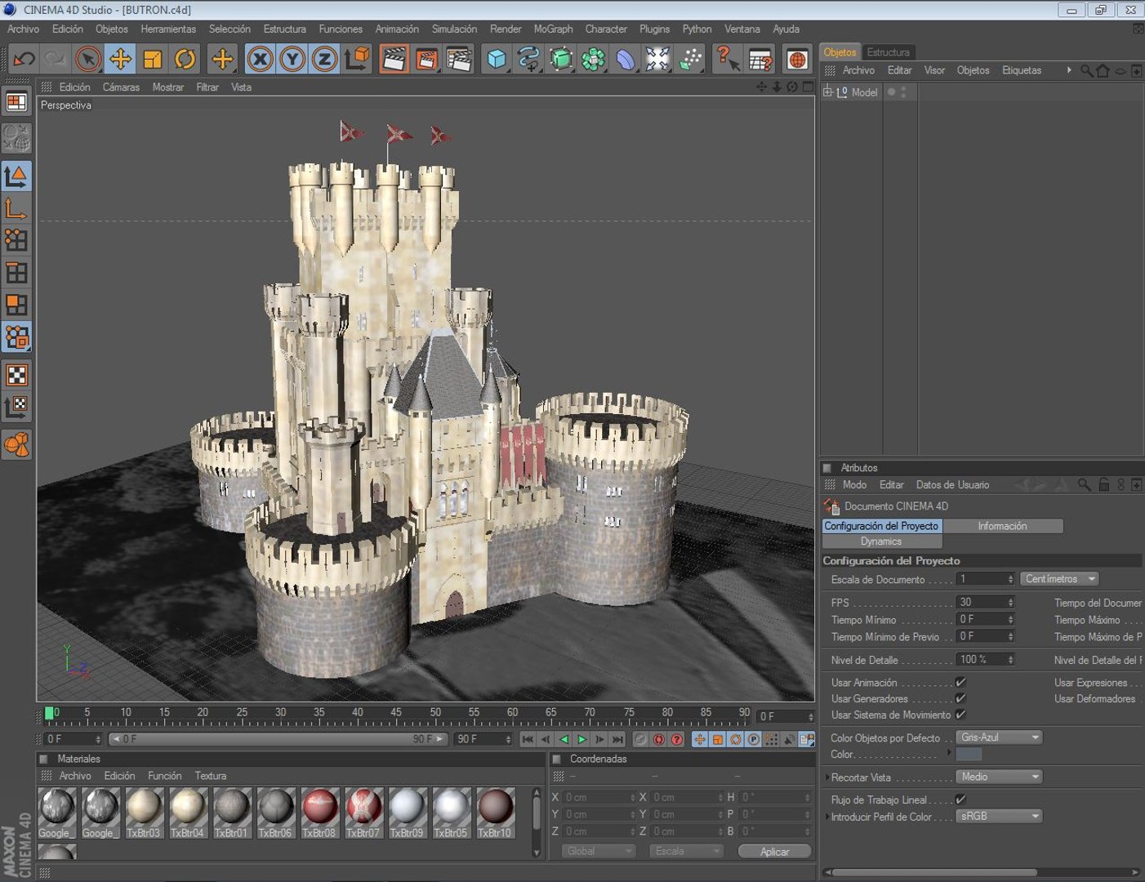
Task: Expand Introducir Perfil de Color arrow
Action: click(826, 817)
